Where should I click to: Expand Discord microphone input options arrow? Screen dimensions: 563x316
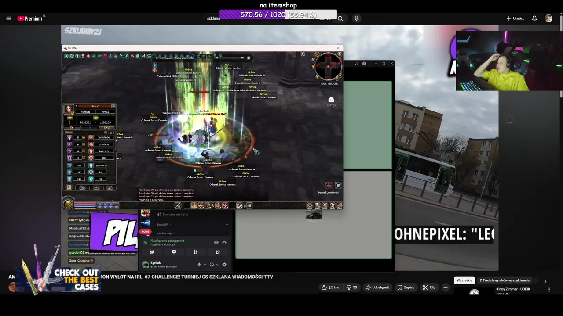pyautogui.click(x=205, y=265)
